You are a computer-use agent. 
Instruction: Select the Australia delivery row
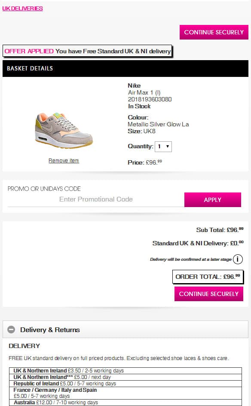(x=125, y=403)
